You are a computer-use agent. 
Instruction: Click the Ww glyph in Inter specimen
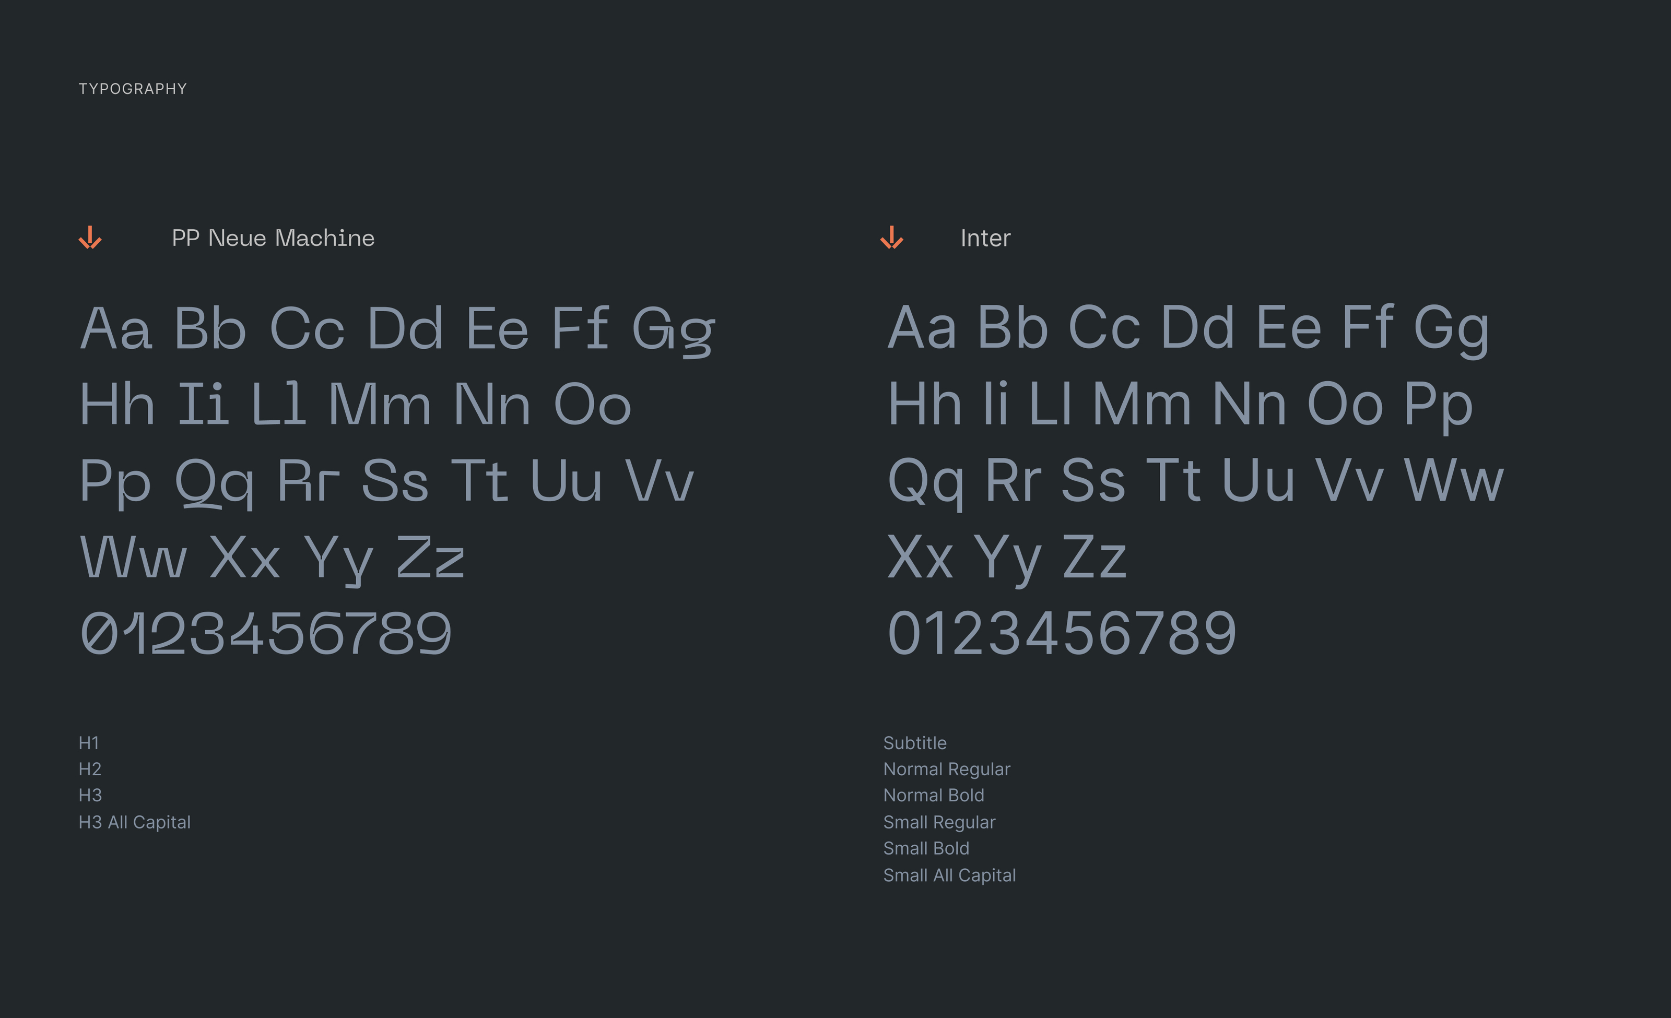click(1453, 480)
